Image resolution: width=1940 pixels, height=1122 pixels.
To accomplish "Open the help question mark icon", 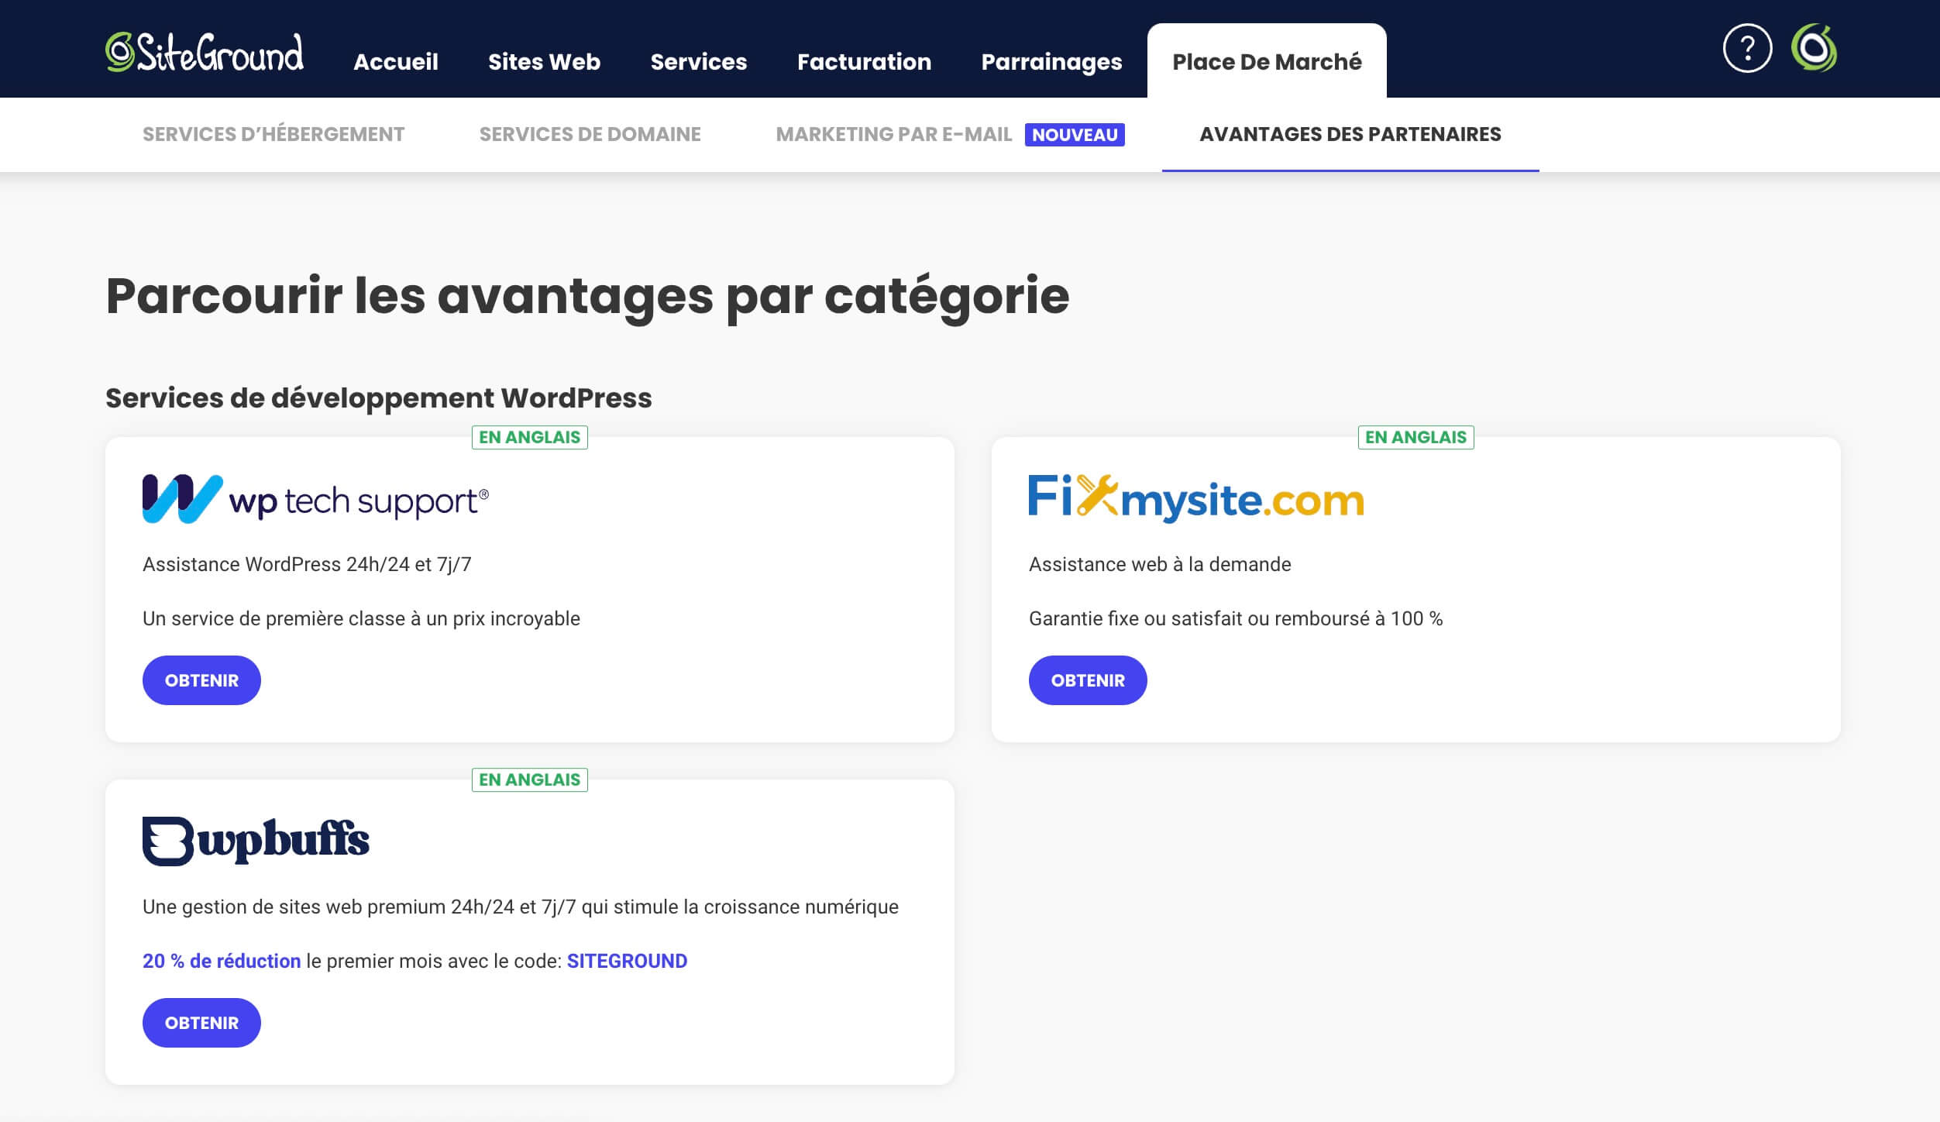I will tap(1747, 48).
